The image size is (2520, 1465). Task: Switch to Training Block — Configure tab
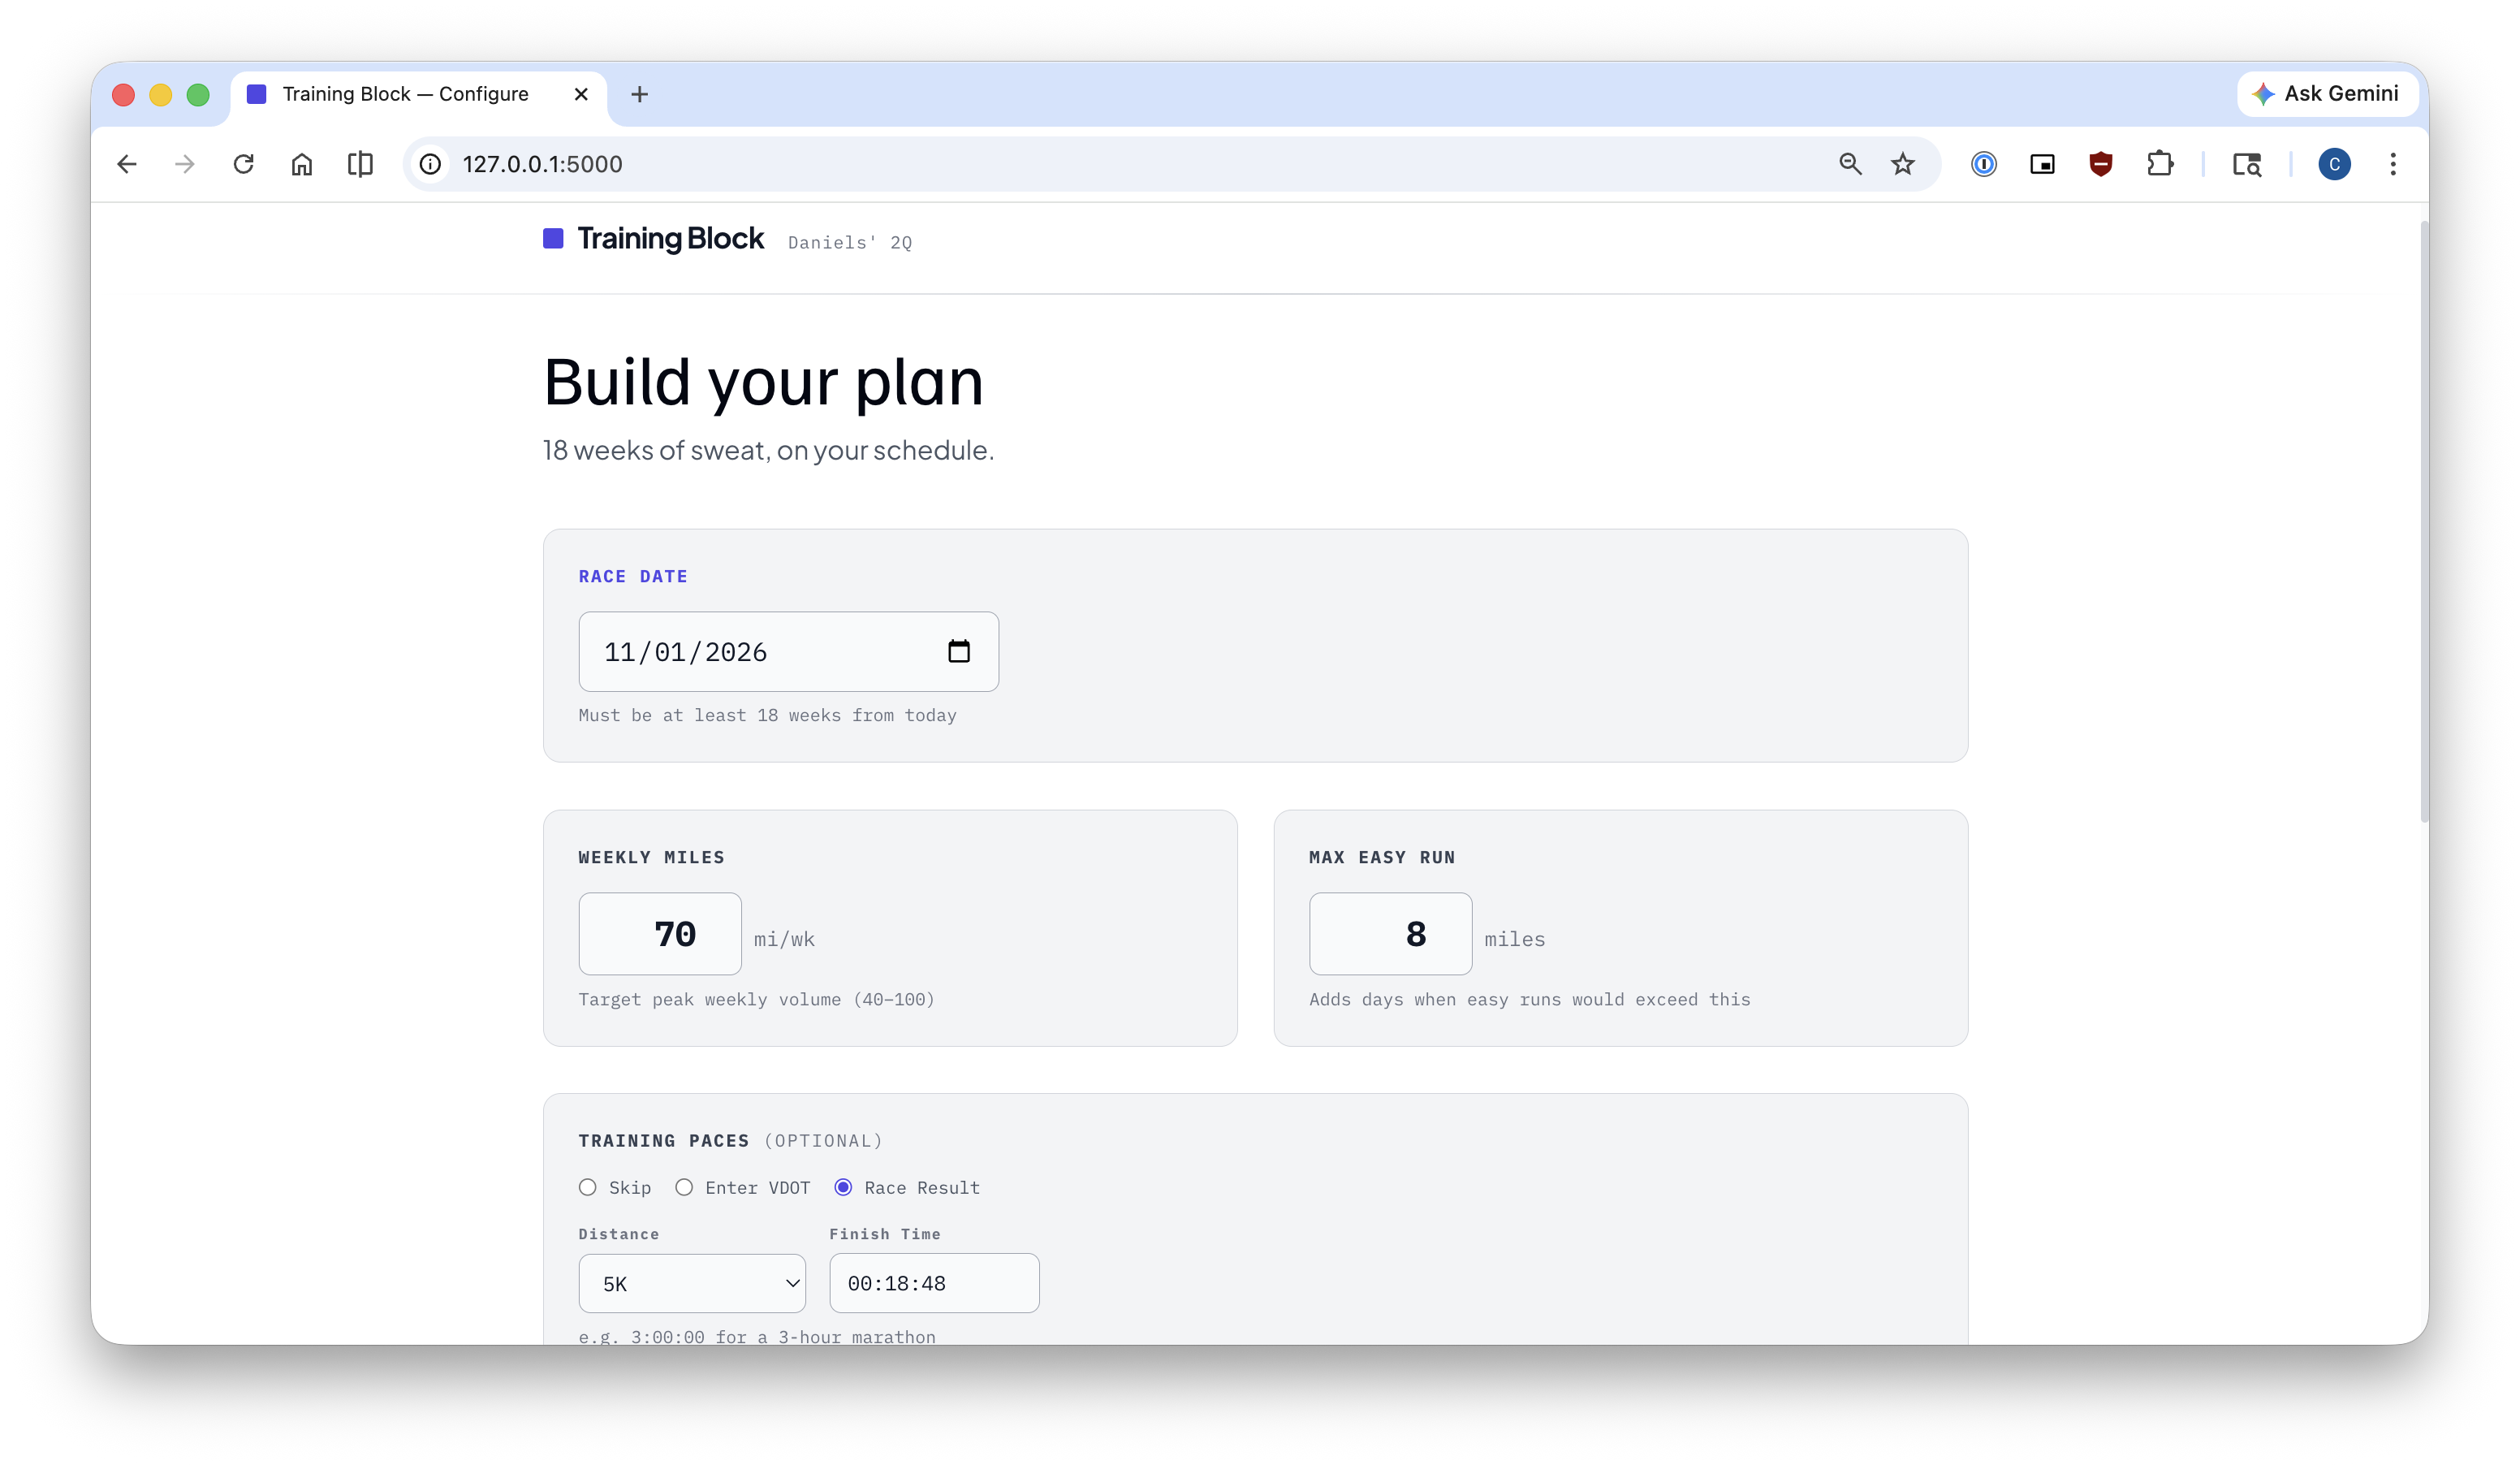pos(405,94)
